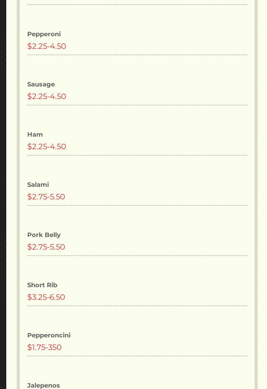
Task: Select the price listed under Pork Belly
Action: point(46,247)
